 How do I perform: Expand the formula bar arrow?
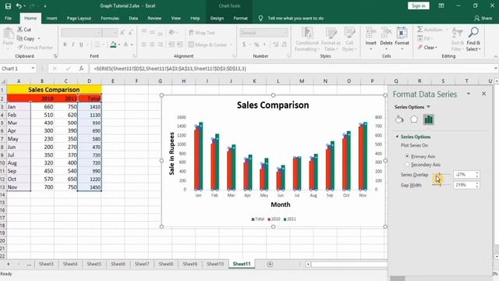coord(496,69)
